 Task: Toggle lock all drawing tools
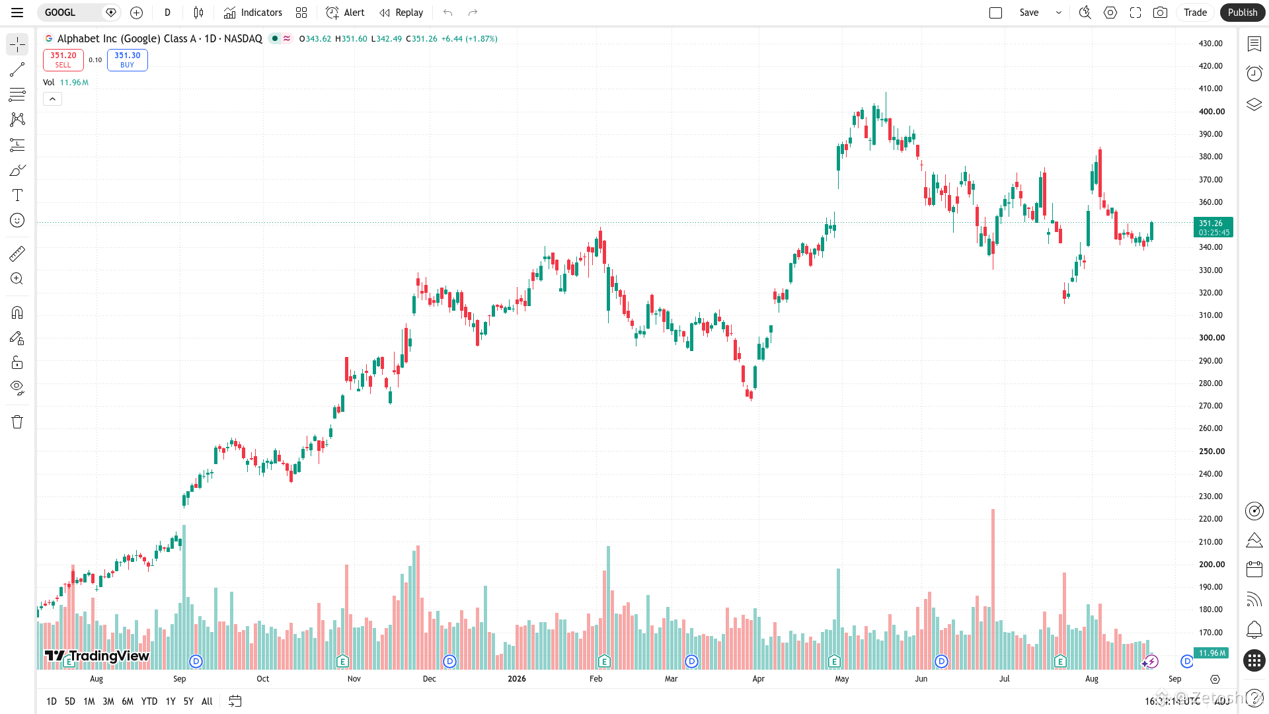click(x=17, y=362)
